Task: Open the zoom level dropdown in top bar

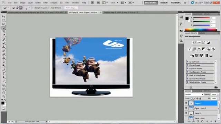Action: (x=117, y=3)
